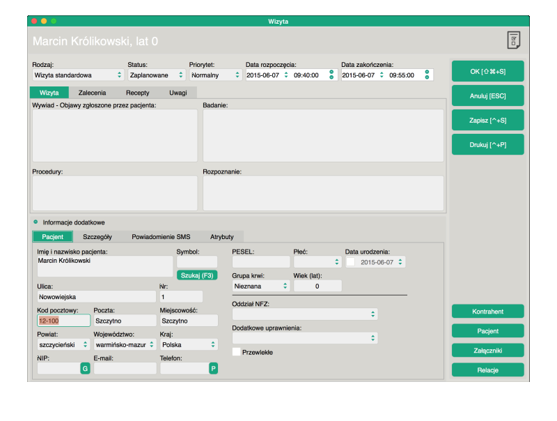
Task: Click the green P button beside Telefon
Action: [213, 368]
